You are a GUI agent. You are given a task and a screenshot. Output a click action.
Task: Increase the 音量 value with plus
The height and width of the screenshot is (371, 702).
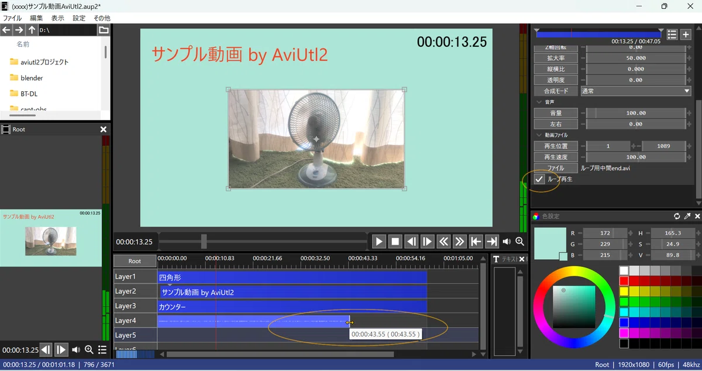click(688, 113)
